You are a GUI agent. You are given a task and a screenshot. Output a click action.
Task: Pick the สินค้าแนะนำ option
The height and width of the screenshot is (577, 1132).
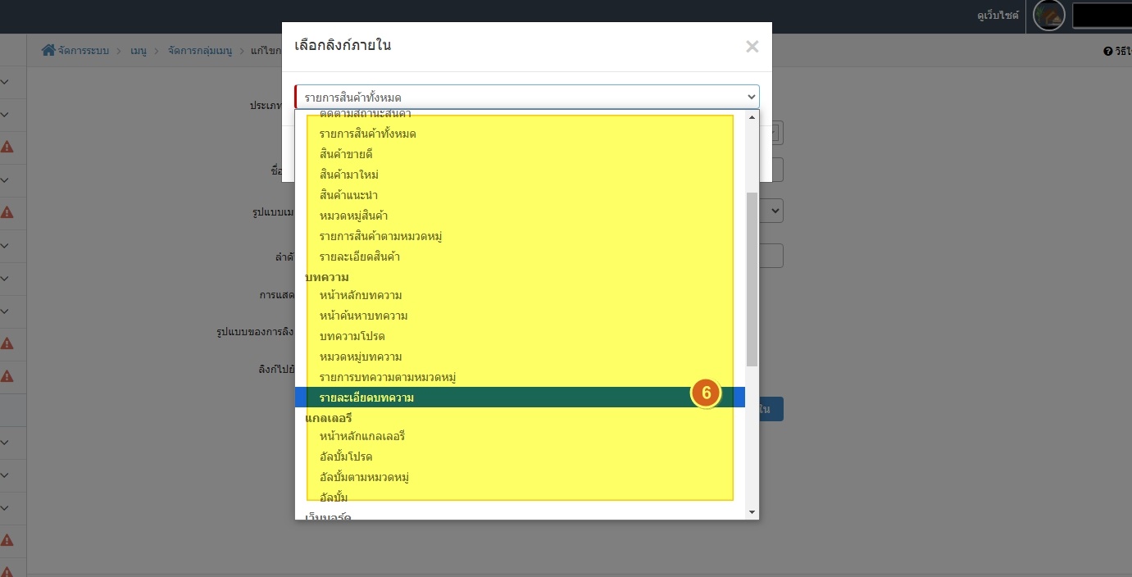coord(520,195)
